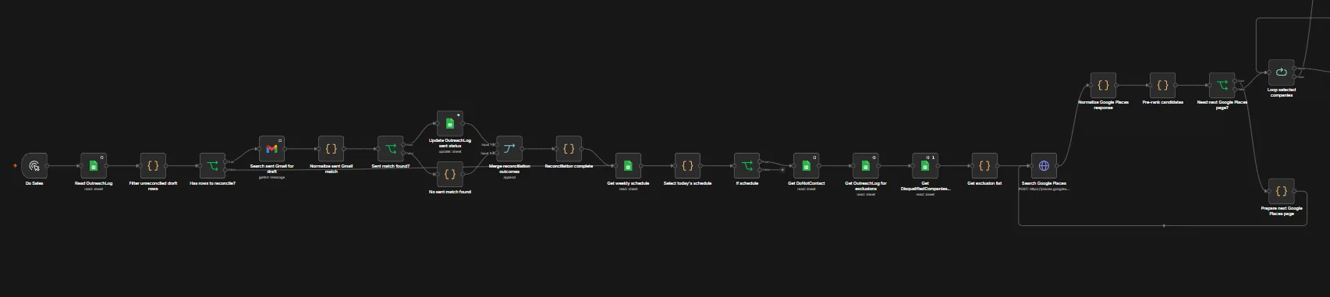Select the Get DisqualifiedCompanies sheets node
The height and width of the screenshot is (297, 1330).
[x=925, y=165]
